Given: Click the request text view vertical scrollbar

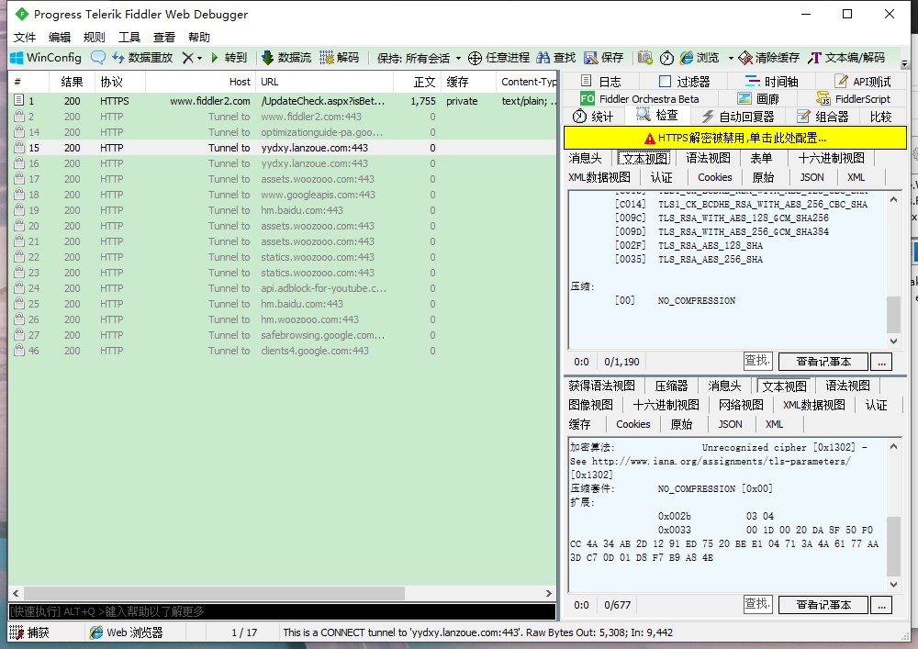Looking at the screenshot, I should 893,315.
